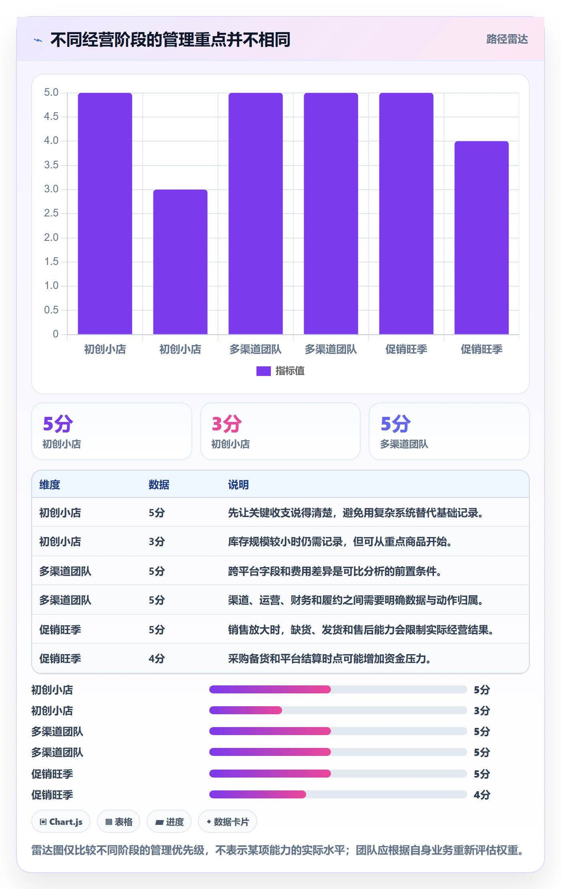561x889 pixels.
Task: Click the 4分 progress bar
Action: point(338,794)
